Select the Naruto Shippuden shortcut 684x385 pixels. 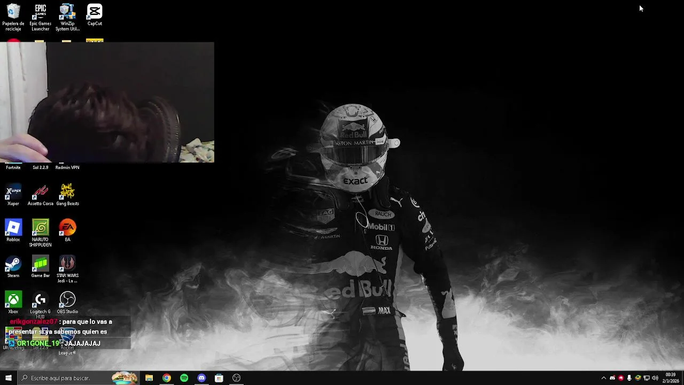40,234
